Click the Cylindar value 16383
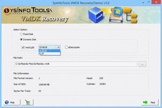 tap(103, 84)
